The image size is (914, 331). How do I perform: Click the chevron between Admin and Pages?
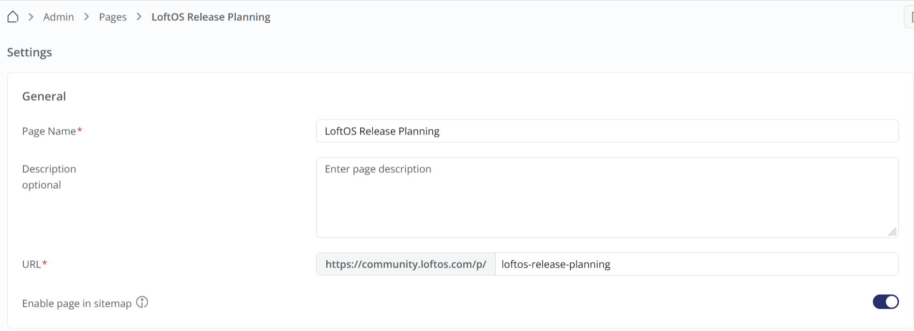coord(87,17)
